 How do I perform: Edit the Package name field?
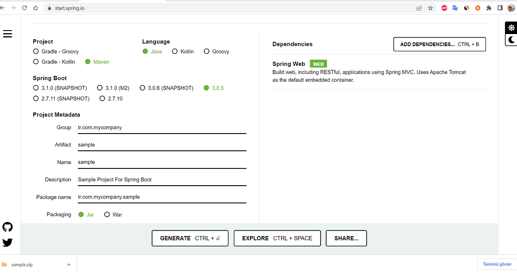pyautogui.click(x=162, y=197)
